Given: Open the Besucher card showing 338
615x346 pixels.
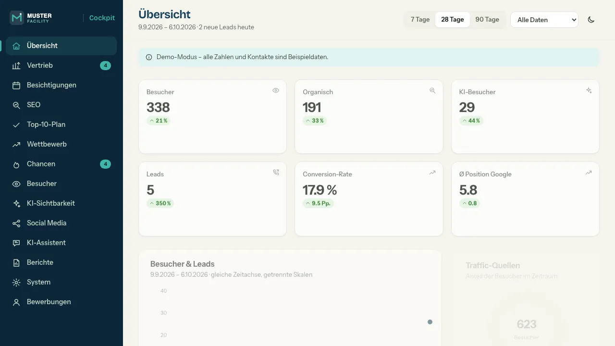Looking at the screenshot, I should tap(212, 117).
